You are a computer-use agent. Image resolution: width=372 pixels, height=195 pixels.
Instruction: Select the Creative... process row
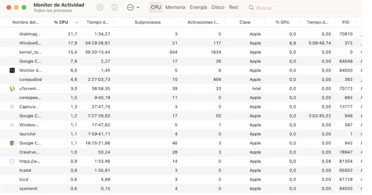point(181,152)
